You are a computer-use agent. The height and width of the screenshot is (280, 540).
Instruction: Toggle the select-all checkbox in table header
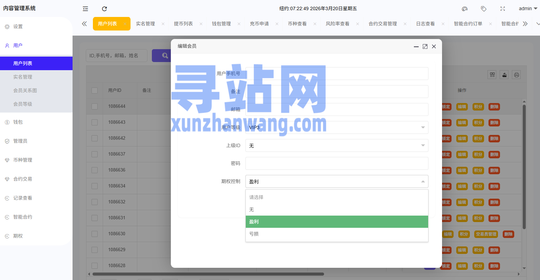(x=95, y=91)
